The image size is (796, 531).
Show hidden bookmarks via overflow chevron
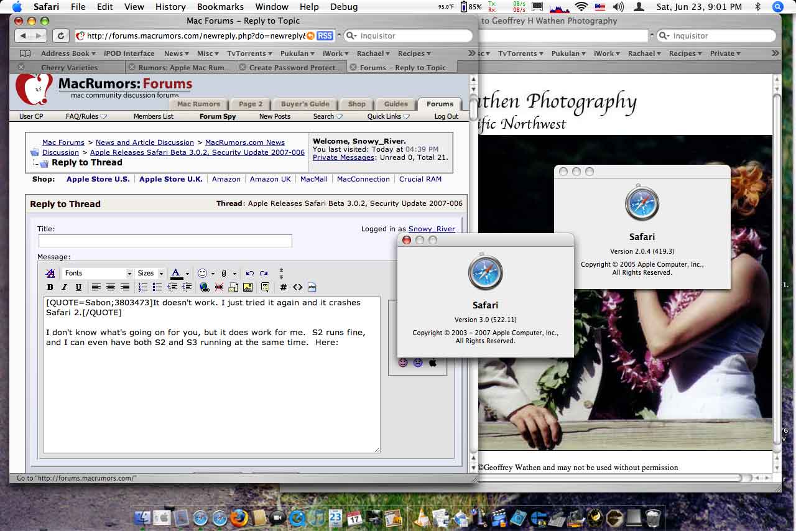472,53
